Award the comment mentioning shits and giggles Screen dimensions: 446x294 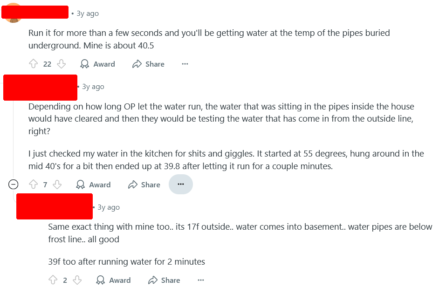tap(93, 185)
